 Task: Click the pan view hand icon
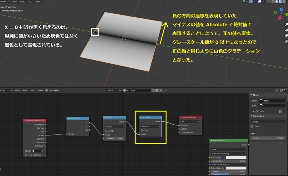(286, 30)
